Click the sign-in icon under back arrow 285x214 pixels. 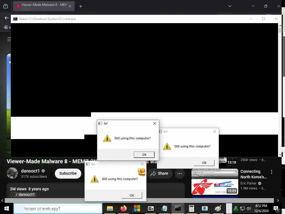pos(6,27)
